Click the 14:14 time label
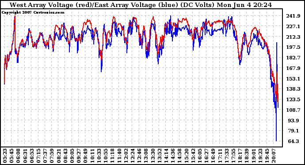305x165 pixels. (166, 156)
